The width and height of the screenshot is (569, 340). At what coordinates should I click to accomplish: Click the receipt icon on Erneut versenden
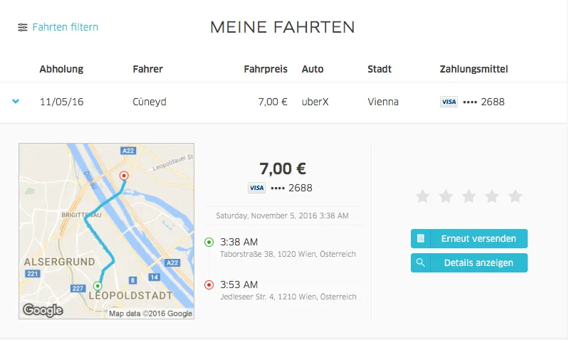click(421, 238)
